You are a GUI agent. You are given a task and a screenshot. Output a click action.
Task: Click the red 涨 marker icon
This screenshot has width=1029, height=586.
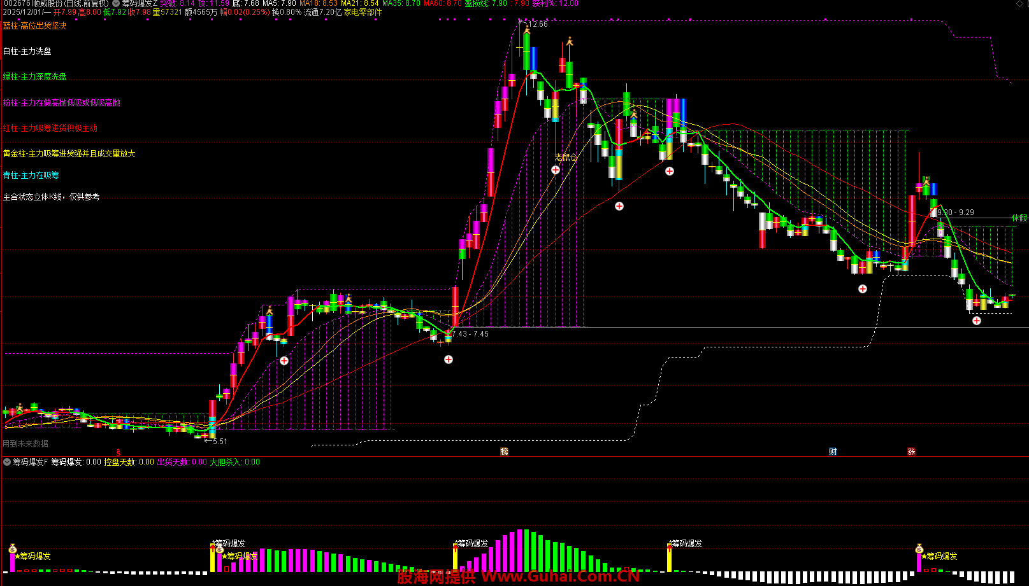911,452
